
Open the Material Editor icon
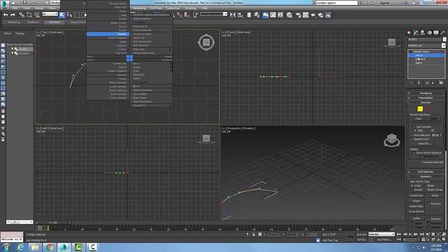pyautogui.click(x=289, y=15)
